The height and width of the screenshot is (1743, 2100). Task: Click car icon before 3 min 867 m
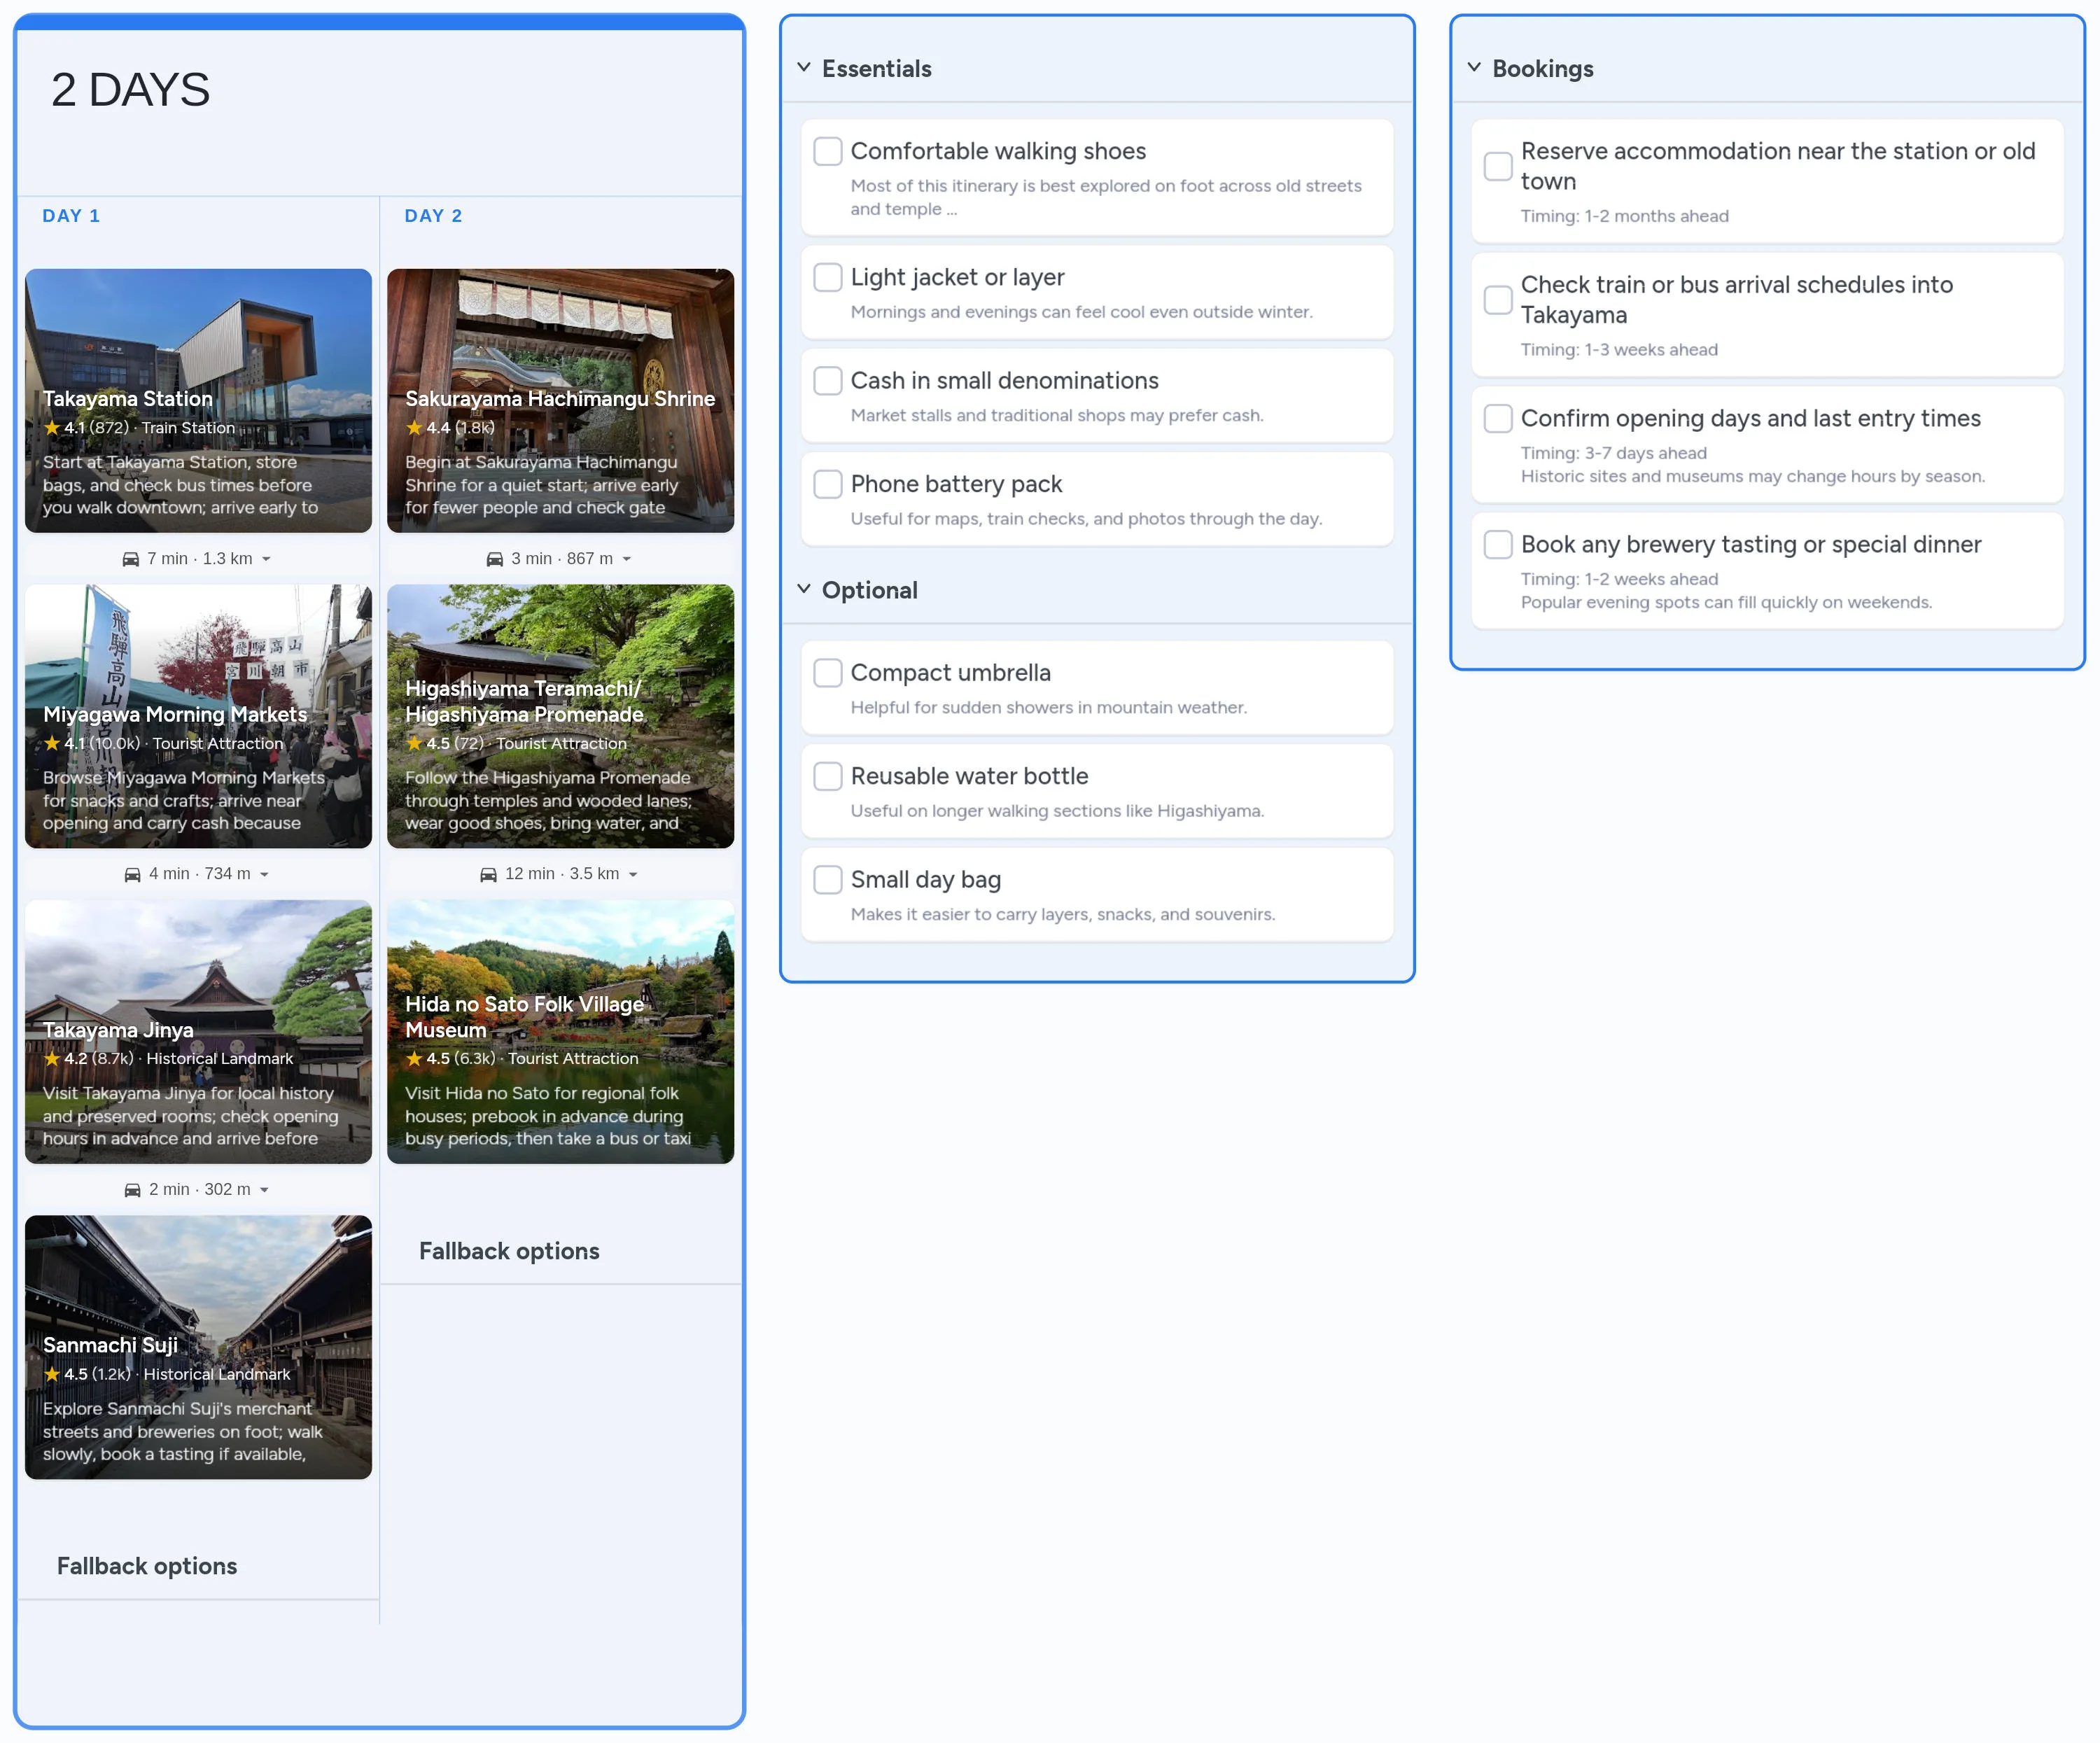495,559
